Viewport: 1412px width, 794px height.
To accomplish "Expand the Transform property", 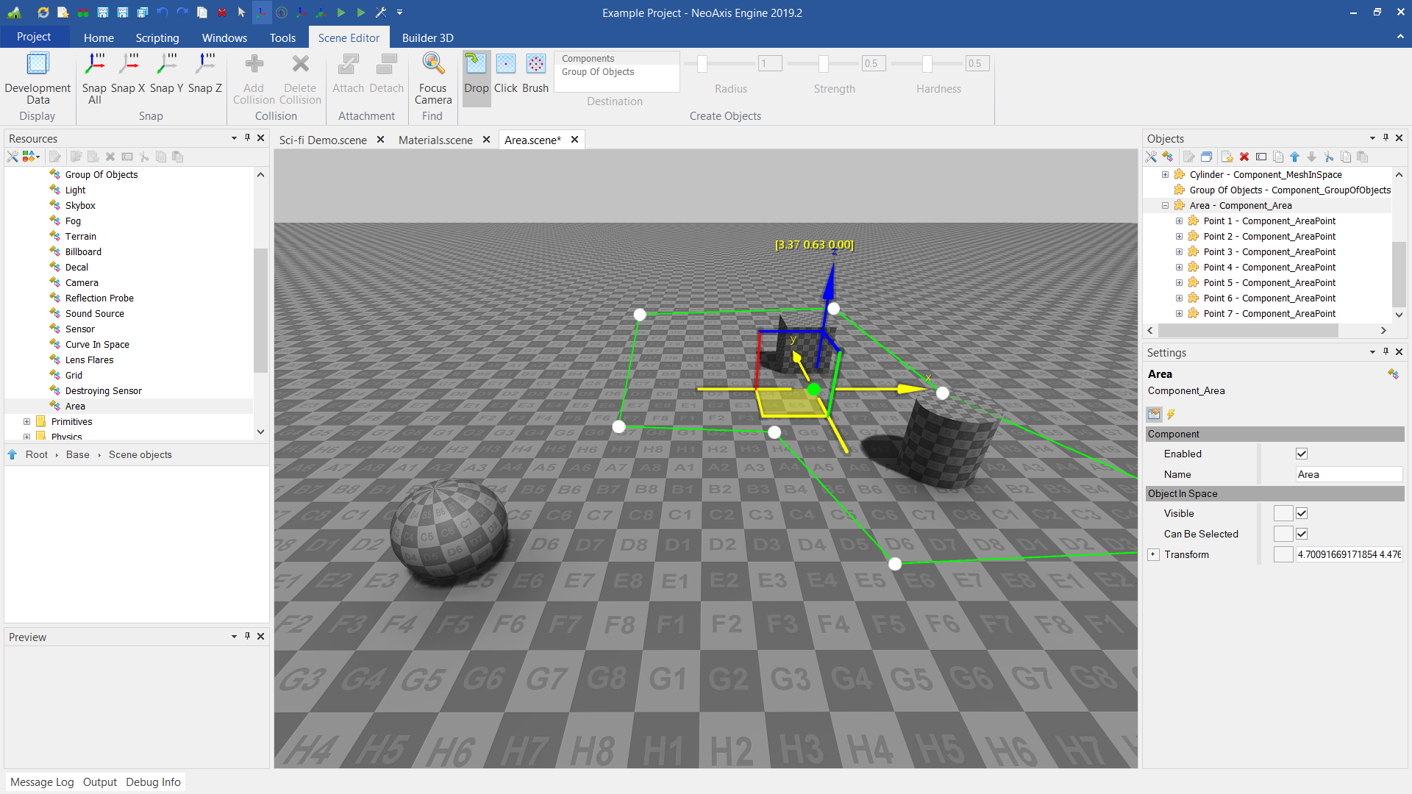I will coord(1153,554).
